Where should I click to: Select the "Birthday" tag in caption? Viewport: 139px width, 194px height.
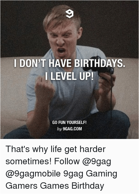click(x=88, y=186)
